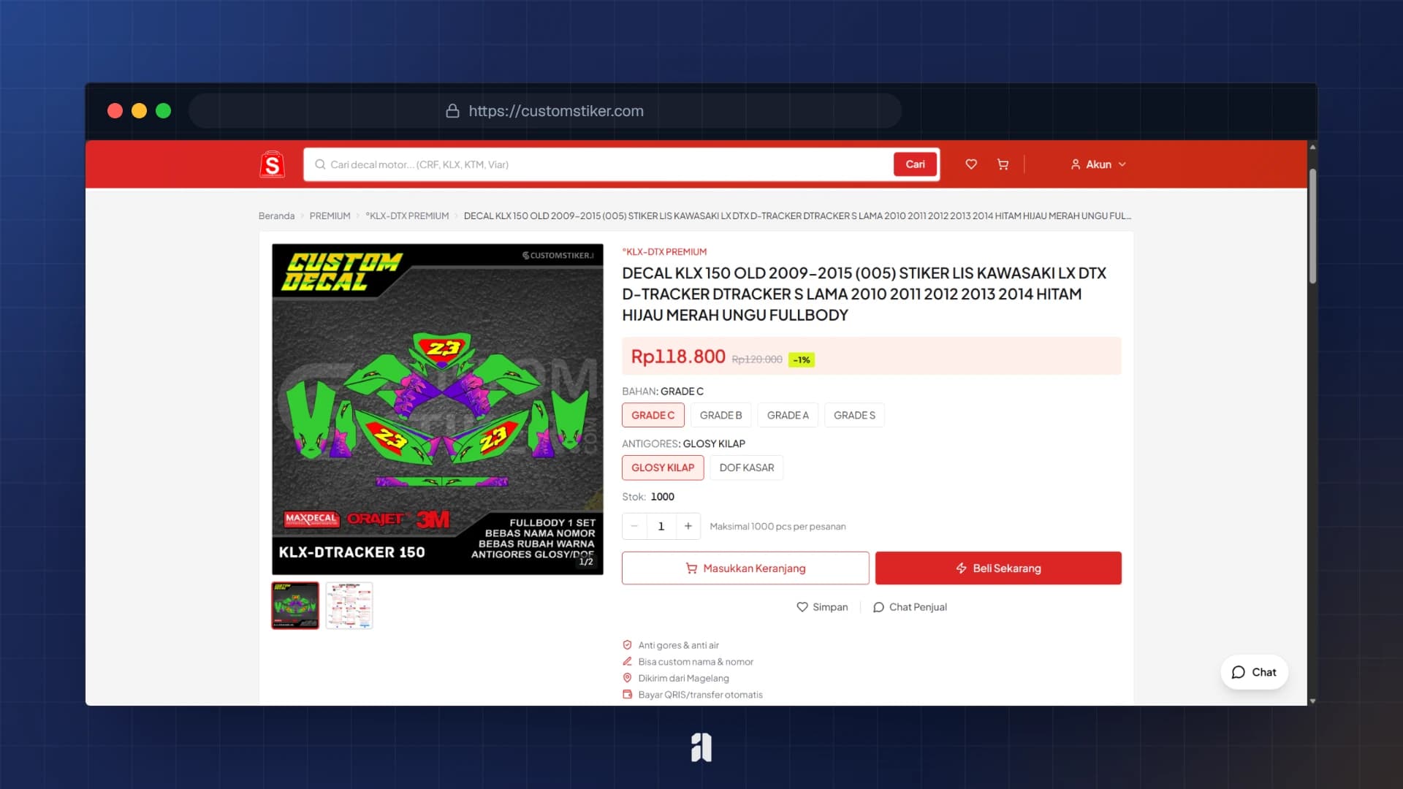Viewport: 1403px width, 789px height.
Task: Click the Cari search button
Action: [x=915, y=164]
